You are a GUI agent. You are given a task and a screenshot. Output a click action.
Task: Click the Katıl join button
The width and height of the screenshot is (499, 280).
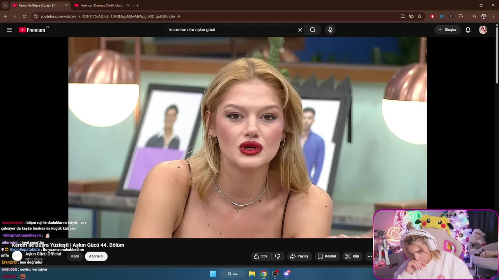[x=75, y=256]
